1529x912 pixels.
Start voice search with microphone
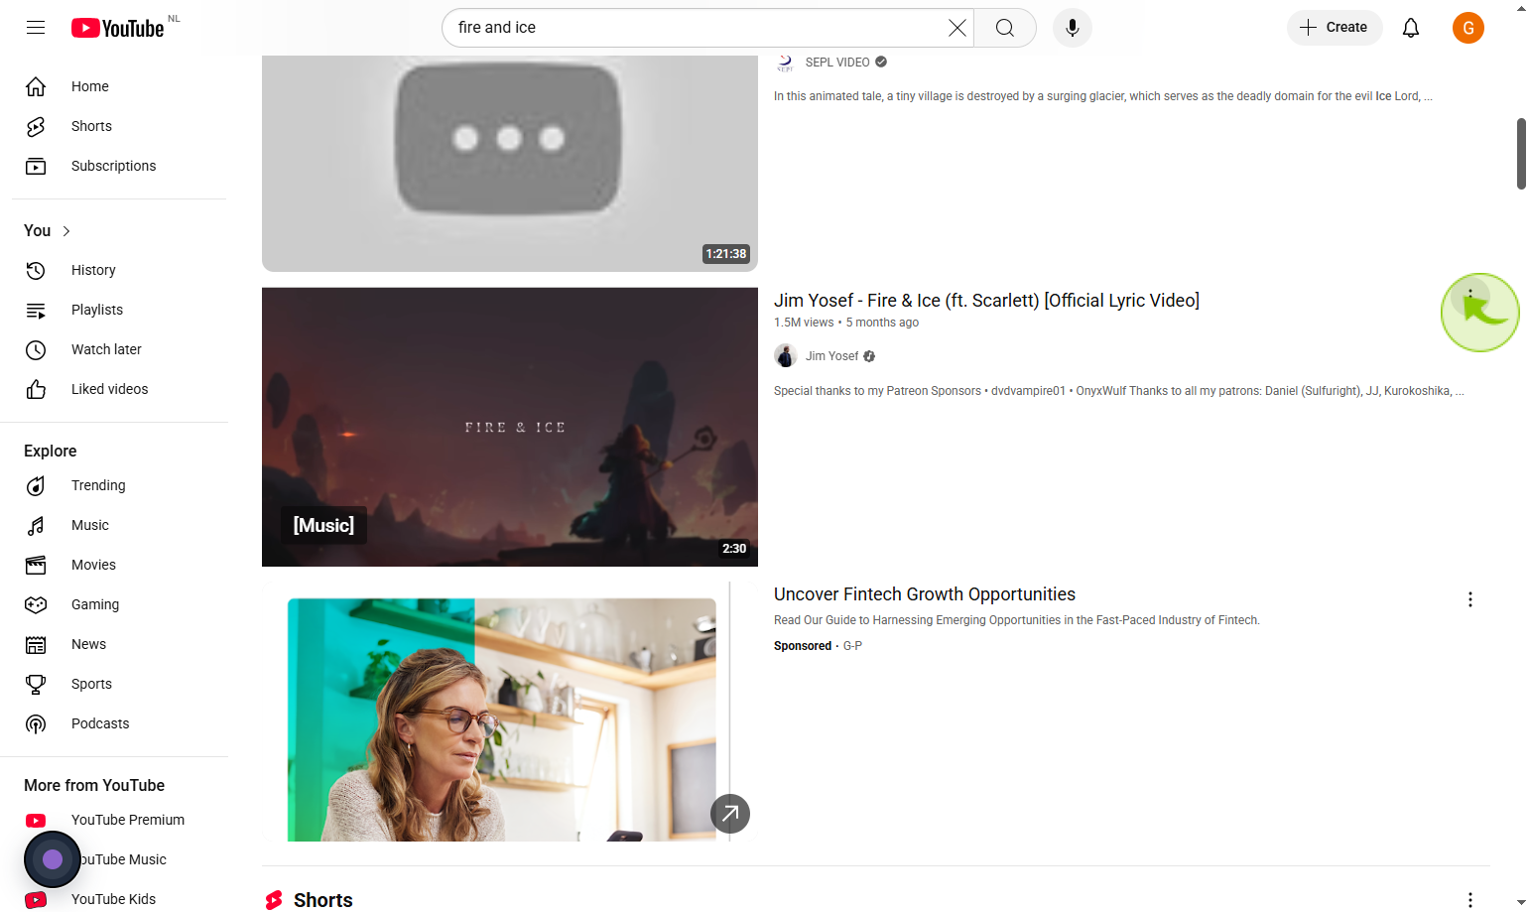(1073, 28)
